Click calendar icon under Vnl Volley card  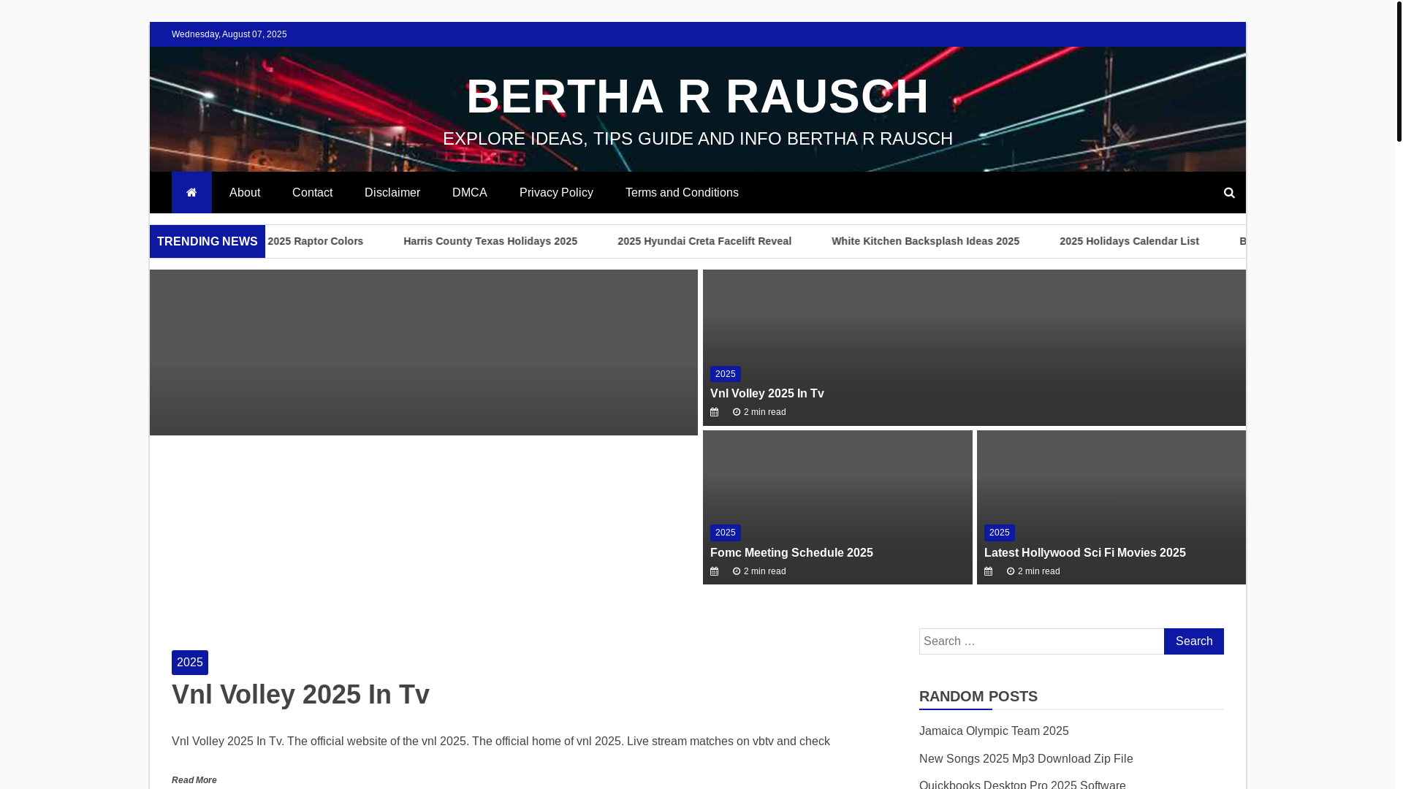[715, 412]
